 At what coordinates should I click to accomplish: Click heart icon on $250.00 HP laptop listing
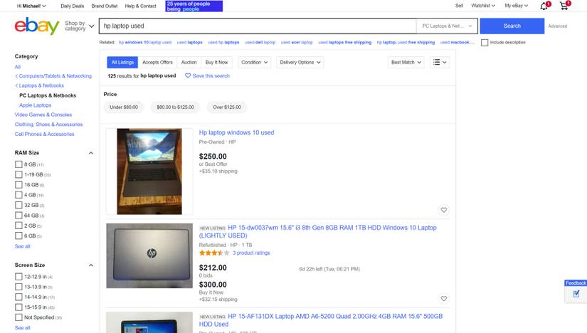pyautogui.click(x=443, y=210)
